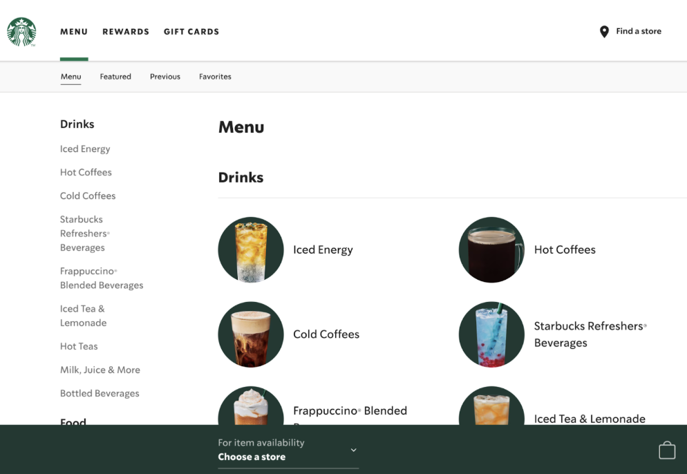Image resolution: width=687 pixels, height=474 pixels.
Task: Switch to the Featured tab
Action: [x=115, y=76]
